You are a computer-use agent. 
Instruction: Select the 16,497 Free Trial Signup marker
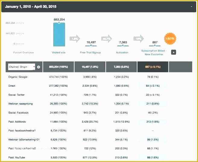tap(91, 45)
